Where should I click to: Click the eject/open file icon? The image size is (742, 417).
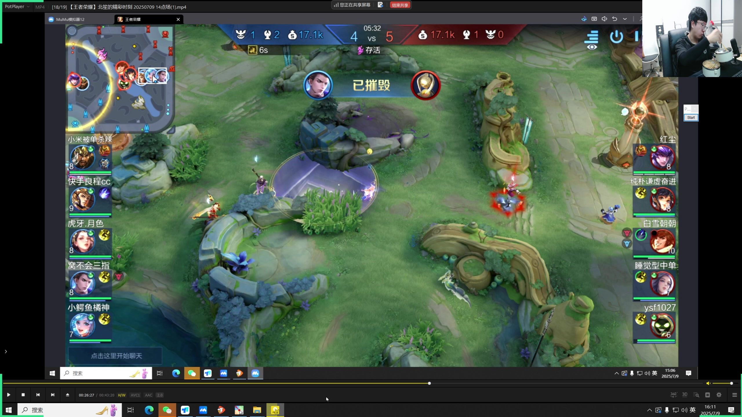[x=68, y=395]
